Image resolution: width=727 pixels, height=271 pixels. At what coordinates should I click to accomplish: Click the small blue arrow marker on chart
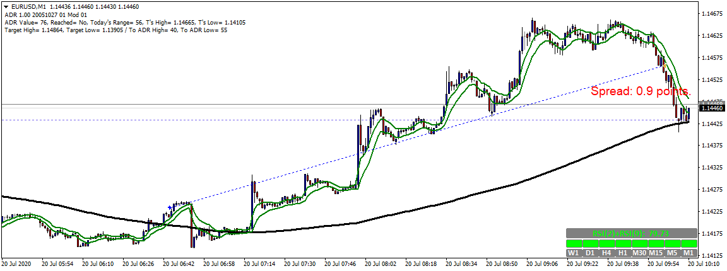(x=170, y=207)
